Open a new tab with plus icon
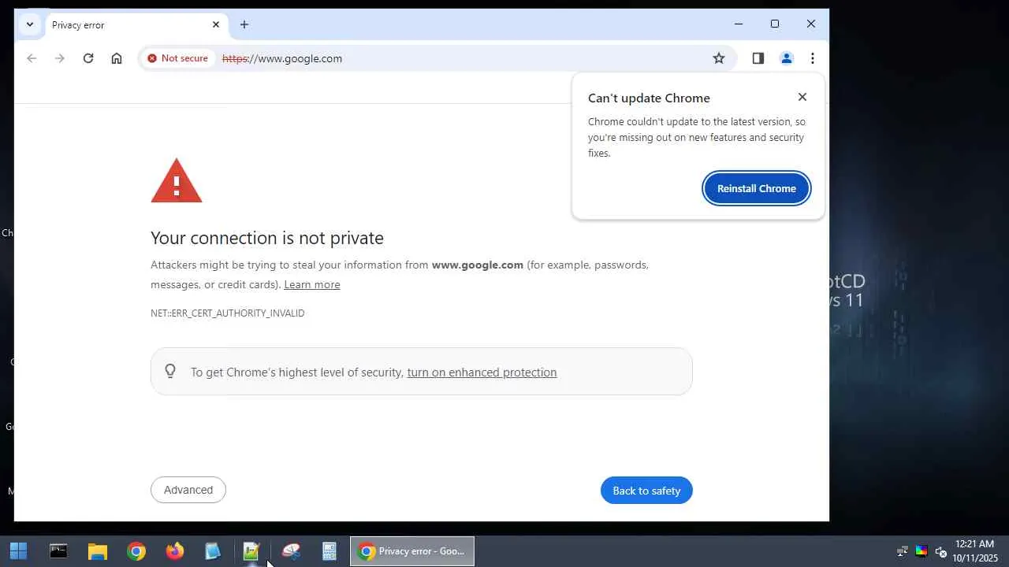This screenshot has height=567, width=1009. 244,24
